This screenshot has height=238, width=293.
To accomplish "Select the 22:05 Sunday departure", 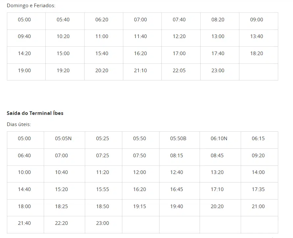I will pos(179,71).
